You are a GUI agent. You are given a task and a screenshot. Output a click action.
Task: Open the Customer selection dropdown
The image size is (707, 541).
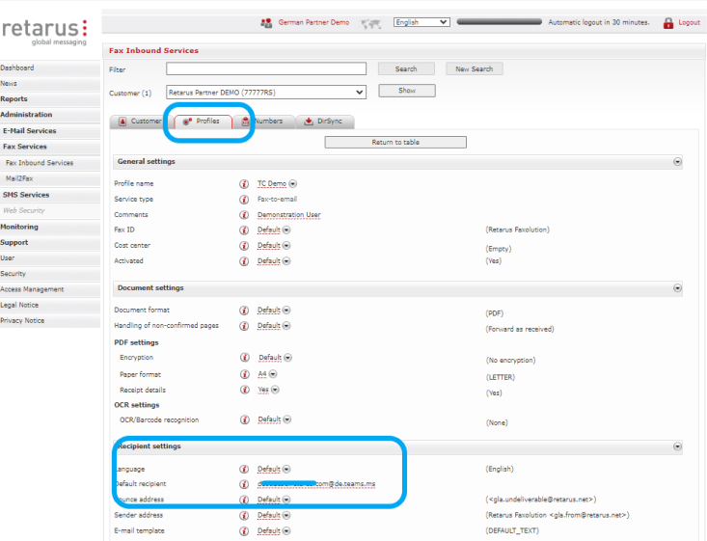pos(266,93)
